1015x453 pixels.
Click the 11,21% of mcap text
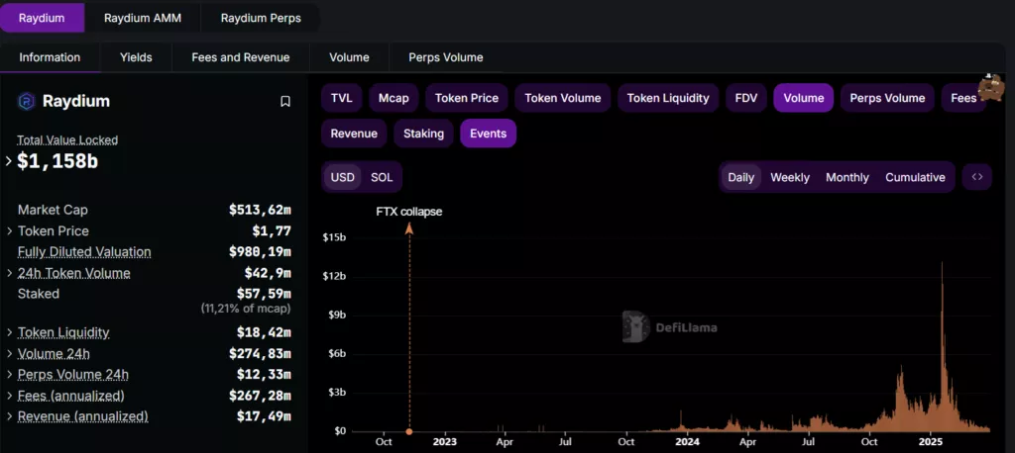[246, 309]
